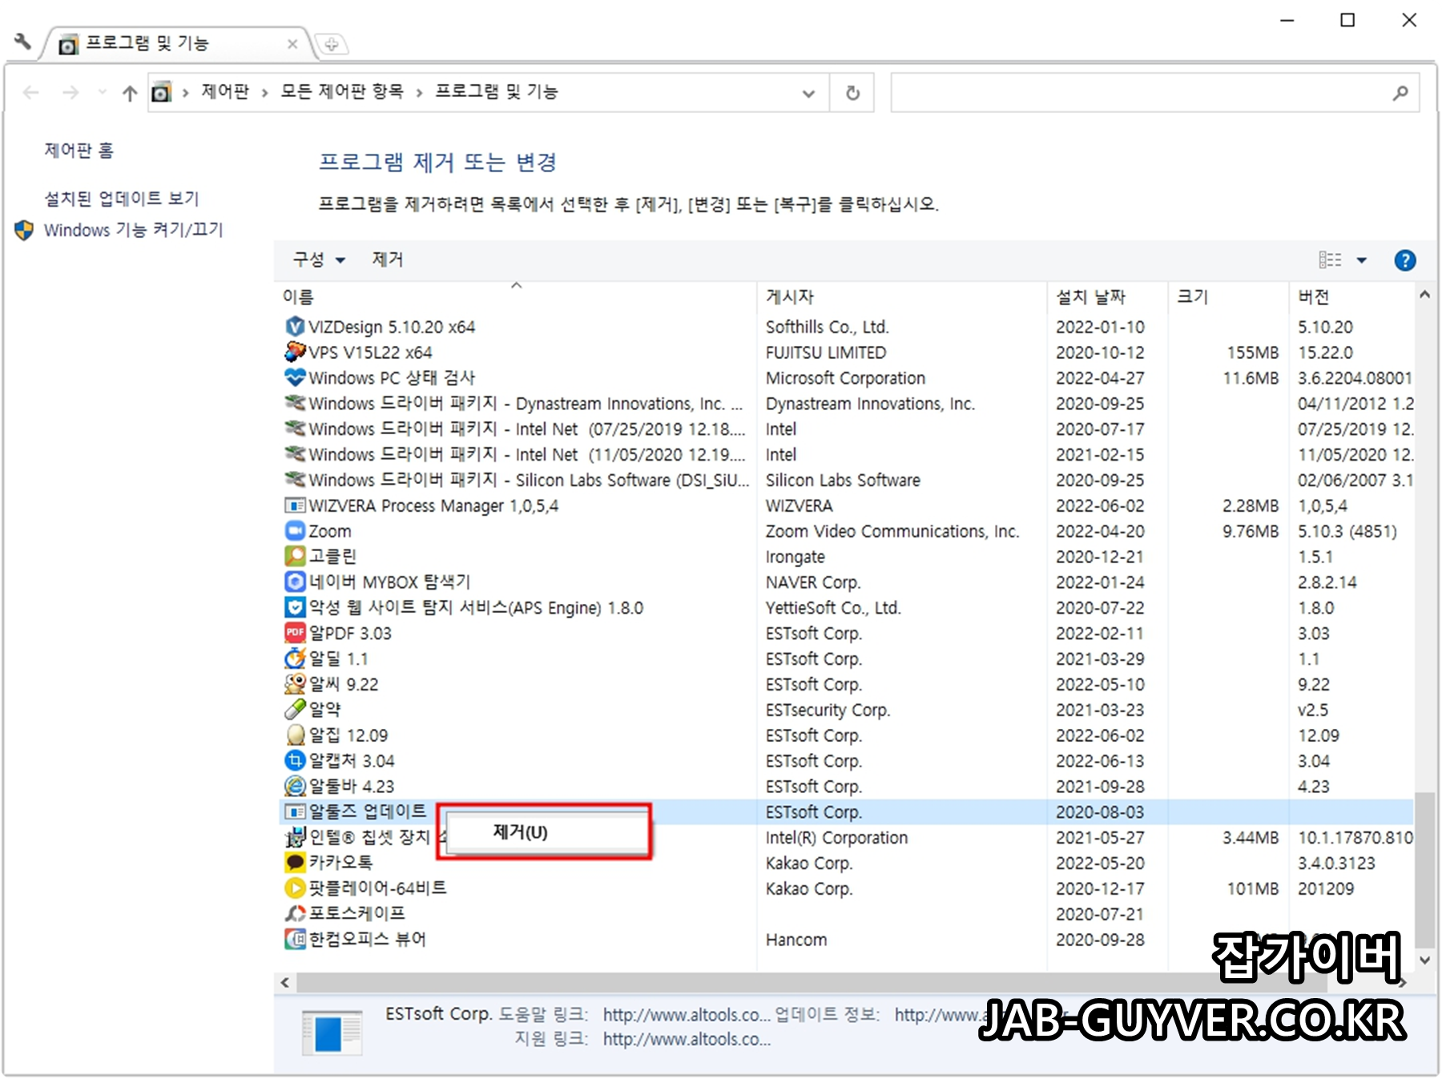Click the 네이버 MYBOX 탐색기 icon
This screenshot has height=1079, width=1442.
pyautogui.click(x=295, y=582)
